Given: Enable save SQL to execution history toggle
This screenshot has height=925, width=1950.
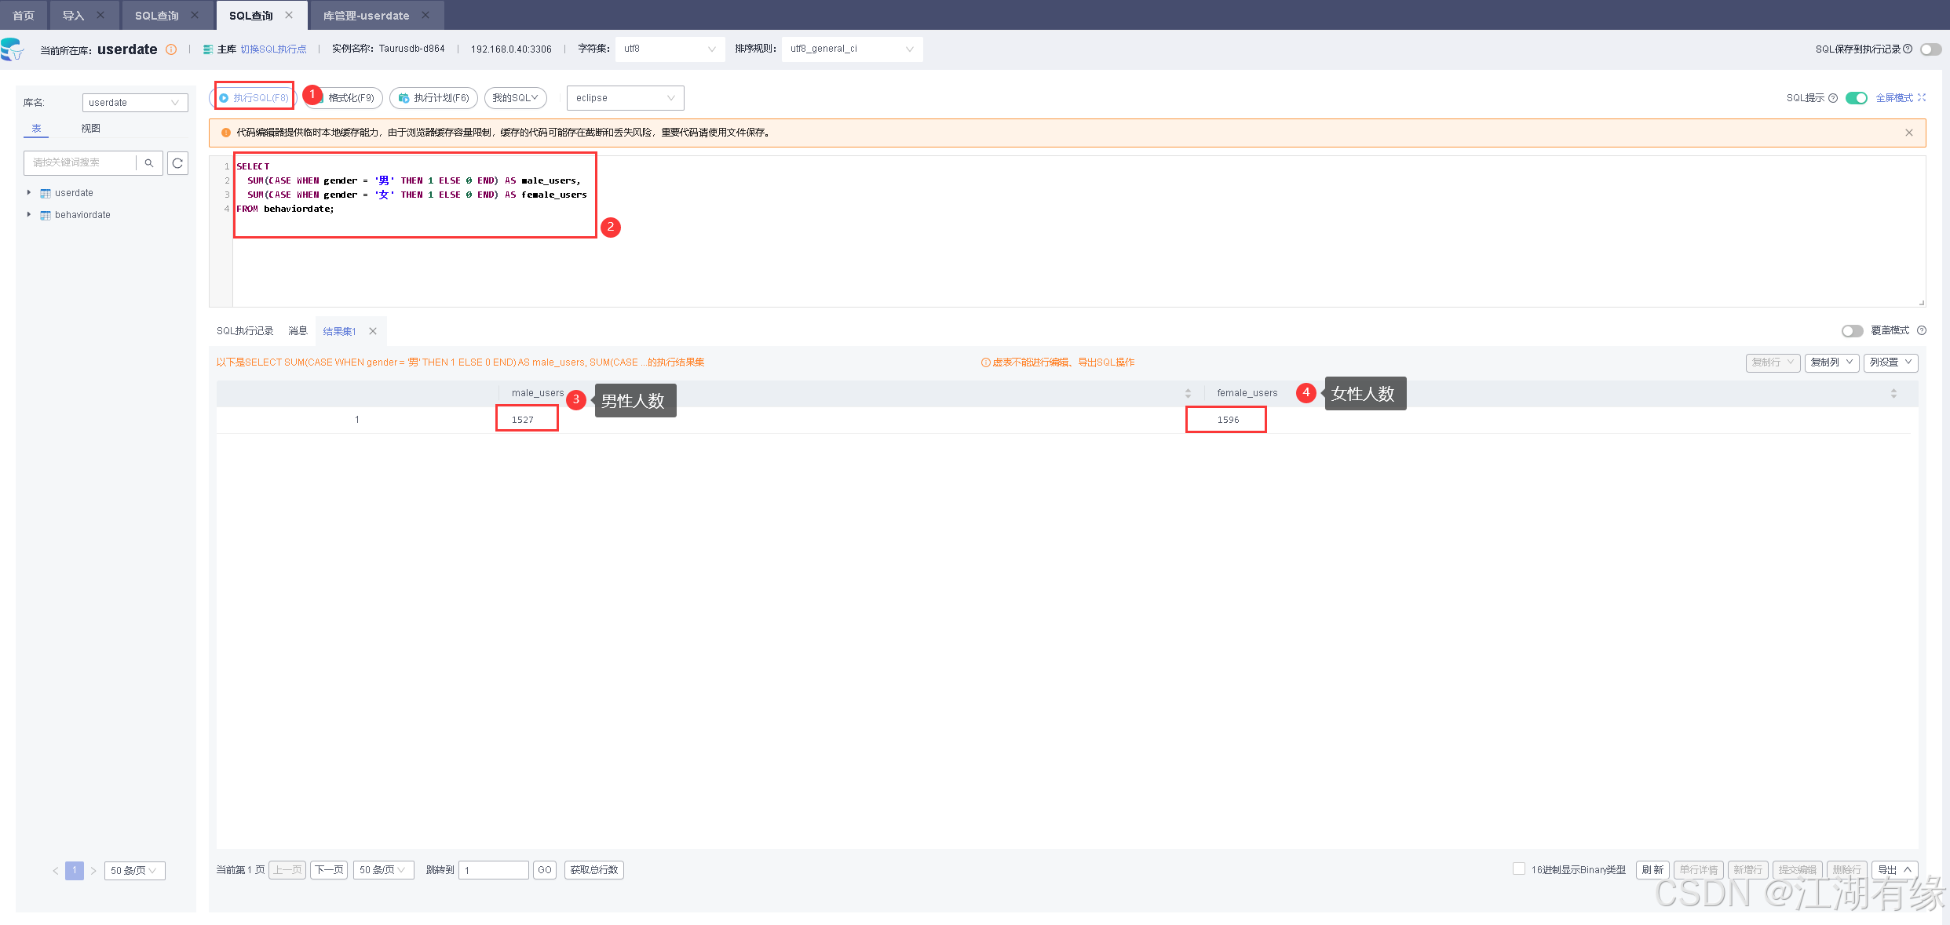Looking at the screenshot, I should [x=1930, y=49].
